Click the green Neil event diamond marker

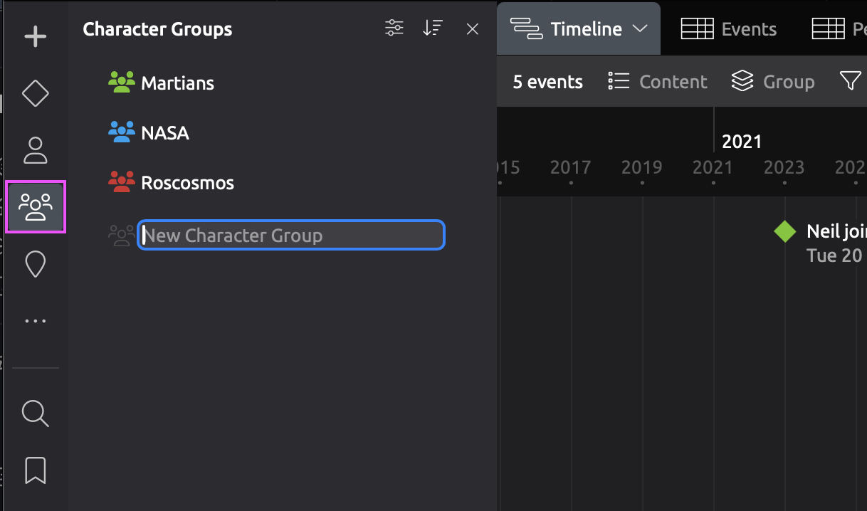[784, 232]
